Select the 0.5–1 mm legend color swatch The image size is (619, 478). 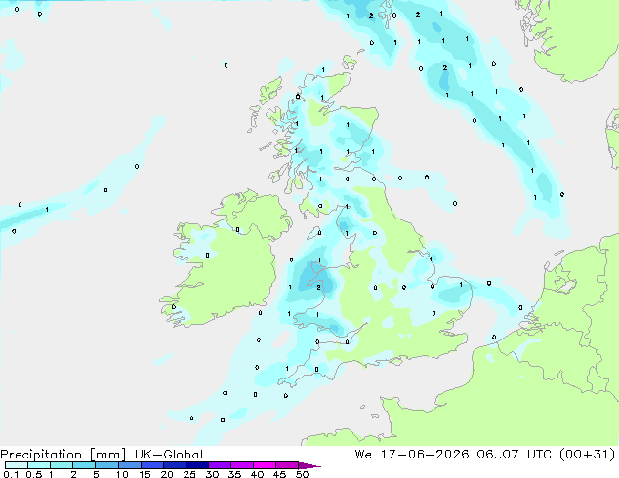(x=39, y=465)
